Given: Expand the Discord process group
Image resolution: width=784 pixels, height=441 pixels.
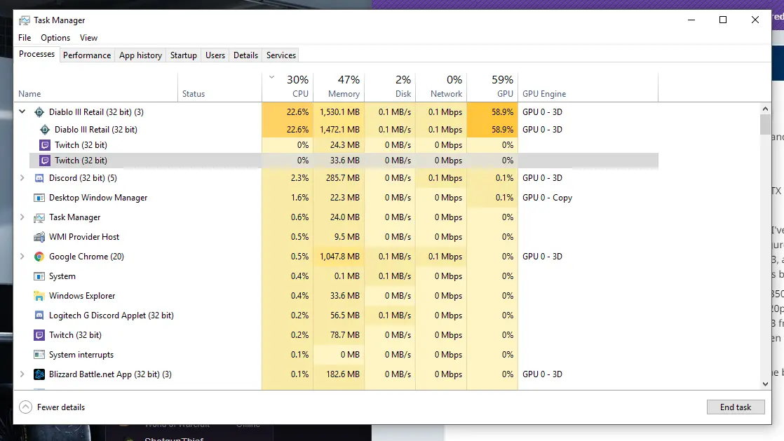Looking at the screenshot, I should point(22,178).
